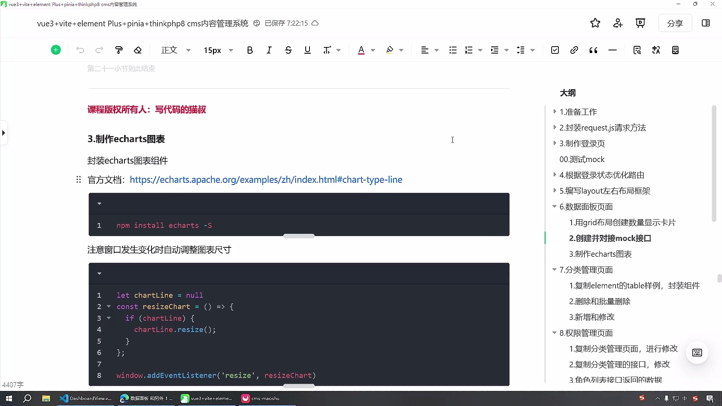Click the green insert plus icon
The width and height of the screenshot is (722, 406).
pos(56,50)
